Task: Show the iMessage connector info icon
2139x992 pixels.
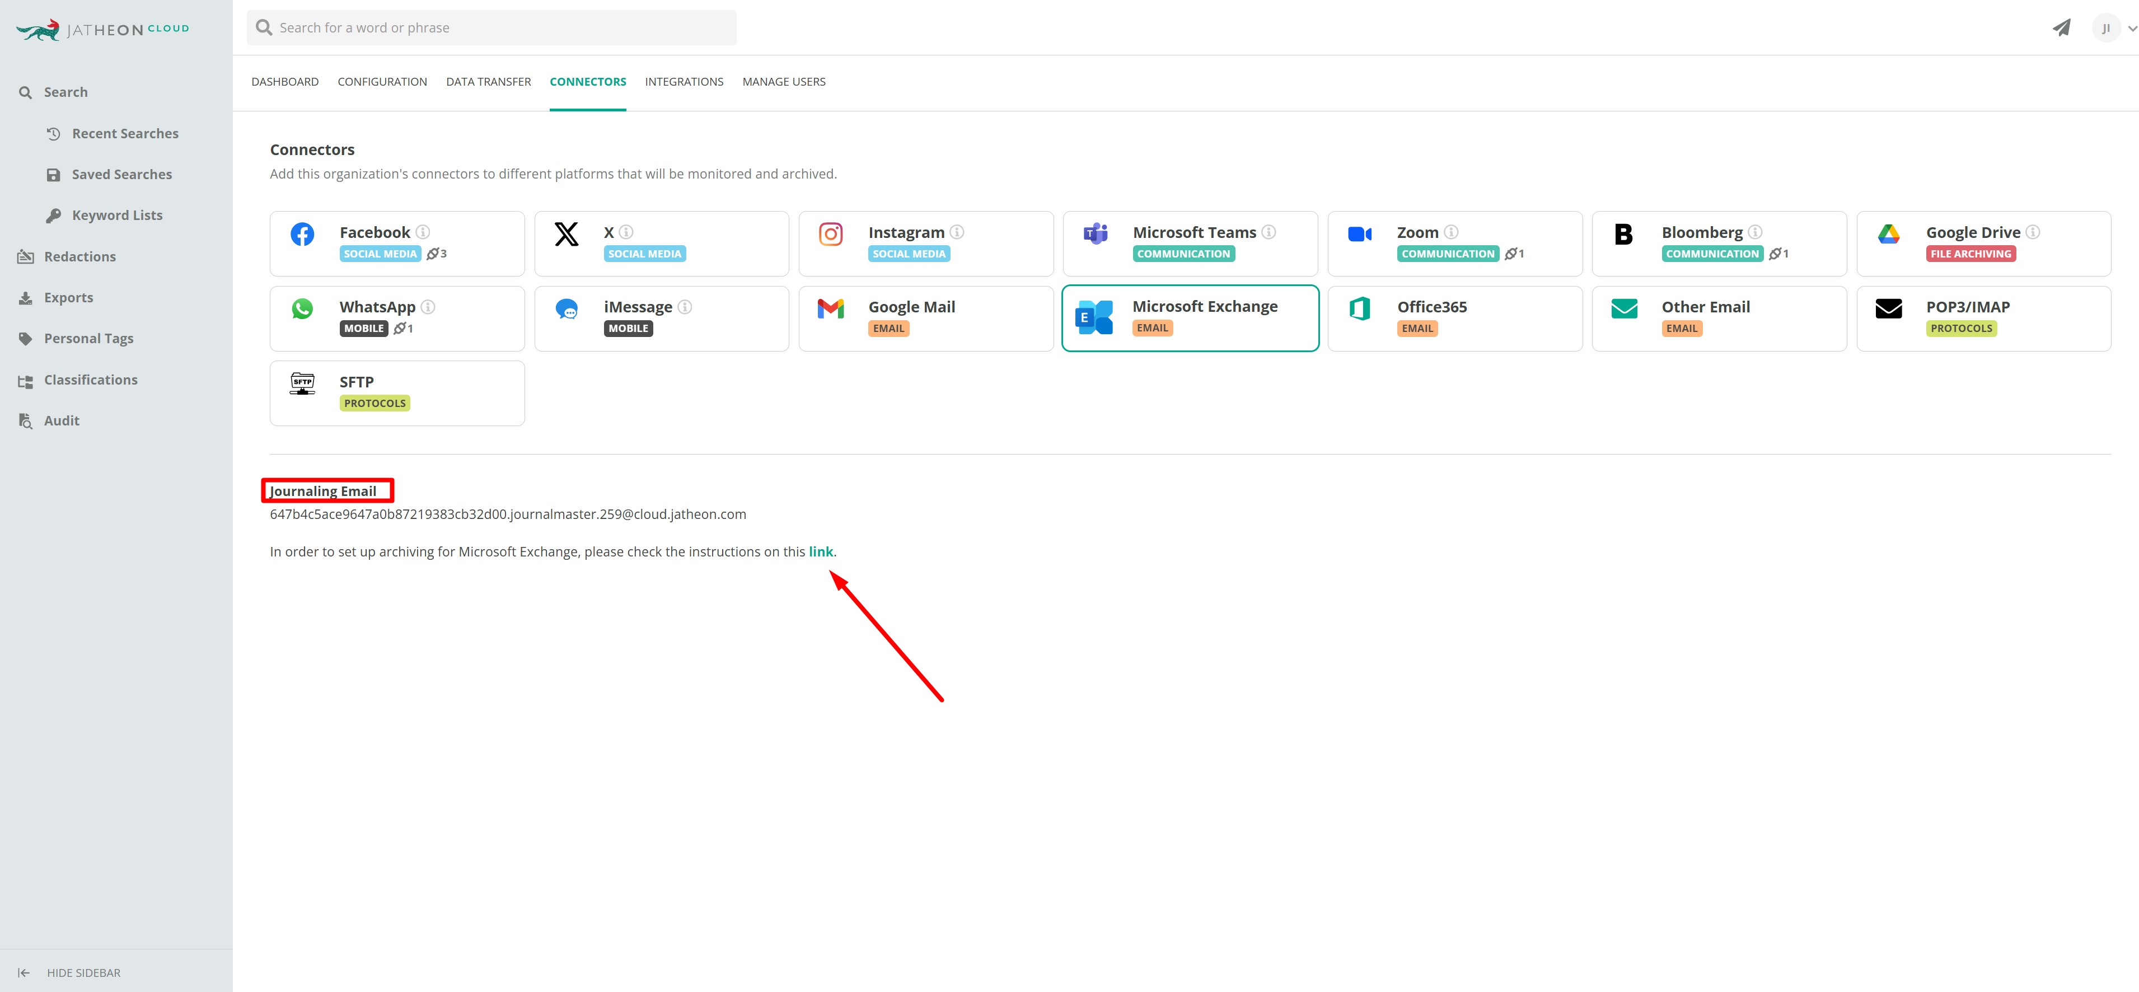Action: tap(685, 307)
